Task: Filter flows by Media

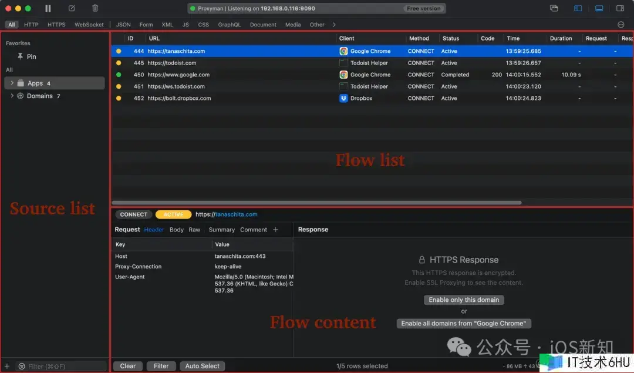Action: coord(293,25)
